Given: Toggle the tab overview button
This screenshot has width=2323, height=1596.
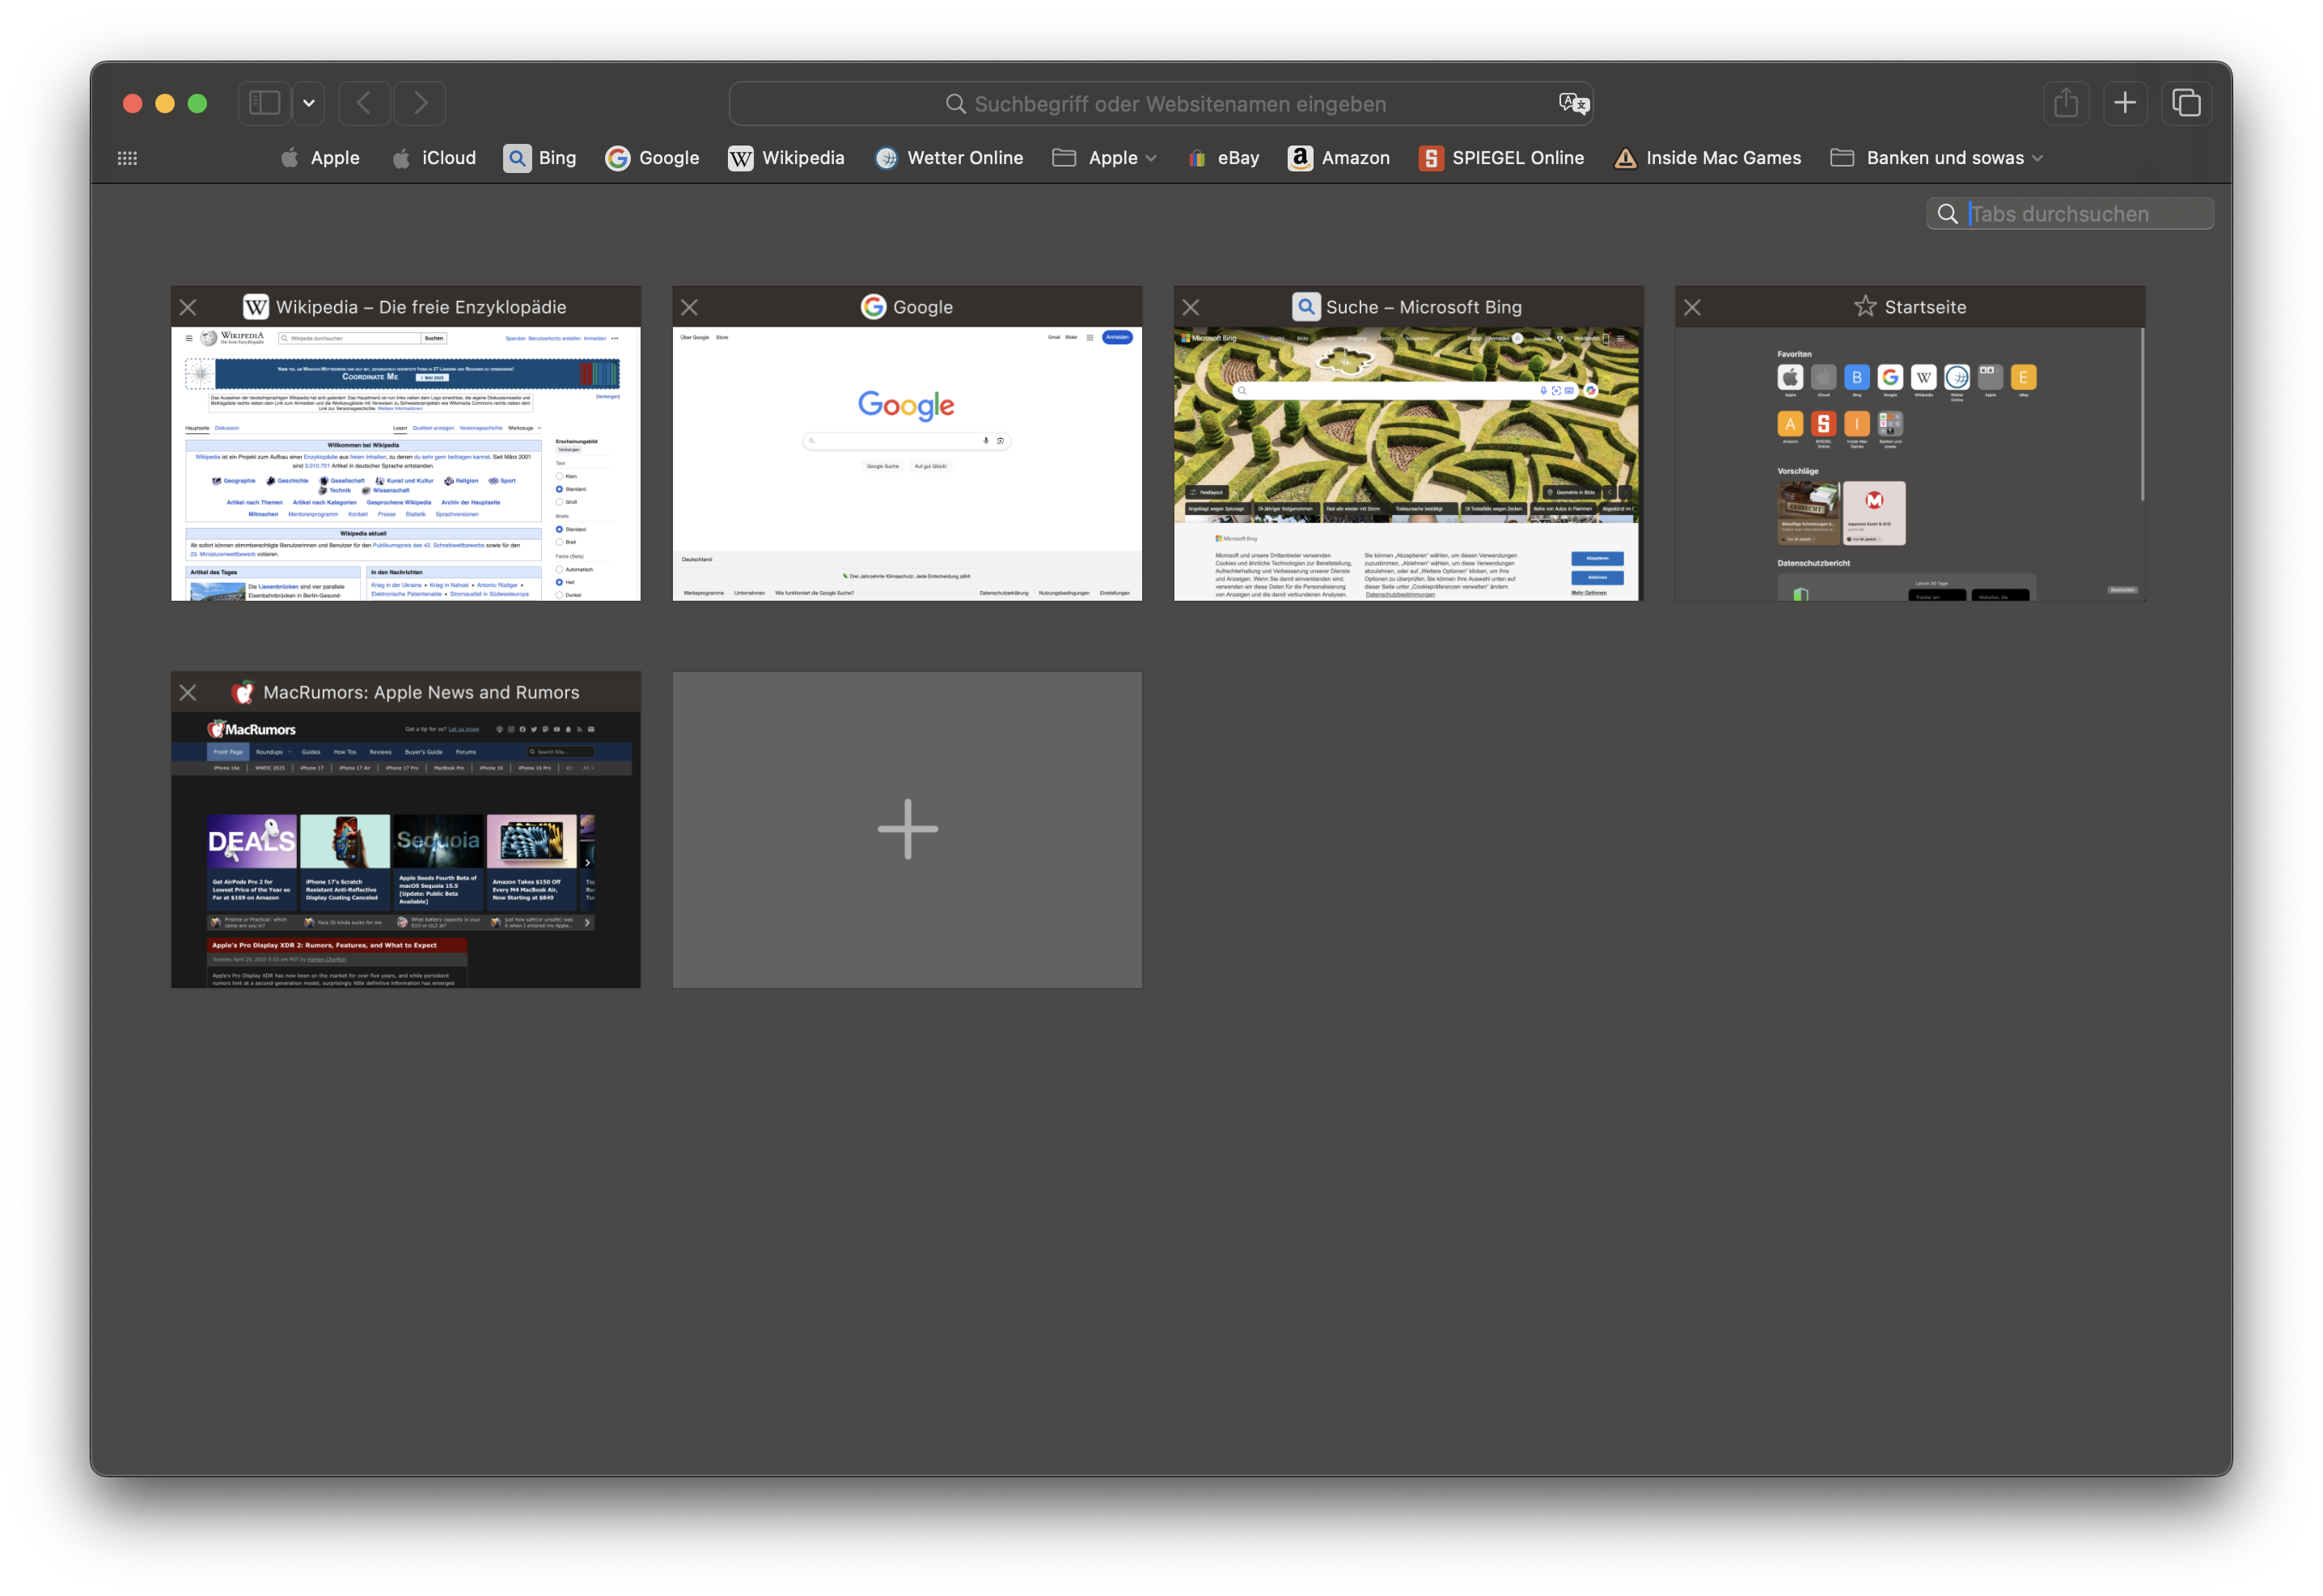Looking at the screenshot, I should click(x=2186, y=103).
